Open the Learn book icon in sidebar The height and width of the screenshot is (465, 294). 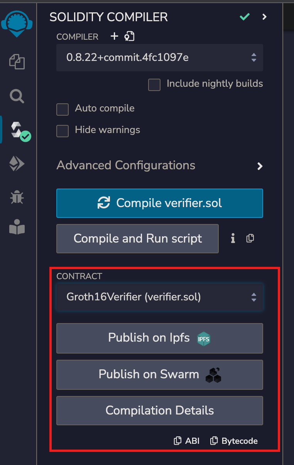(x=17, y=229)
